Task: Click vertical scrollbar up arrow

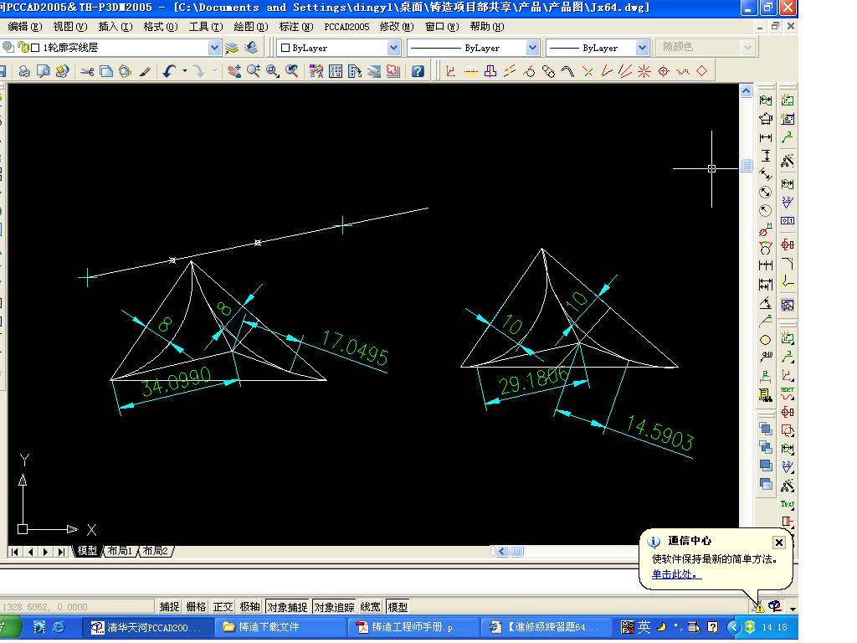Action: click(746, 91)
